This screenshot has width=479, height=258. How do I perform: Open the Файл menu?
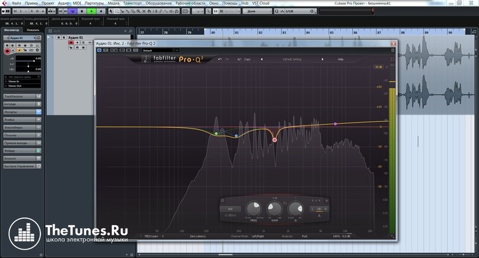[16, 3]
